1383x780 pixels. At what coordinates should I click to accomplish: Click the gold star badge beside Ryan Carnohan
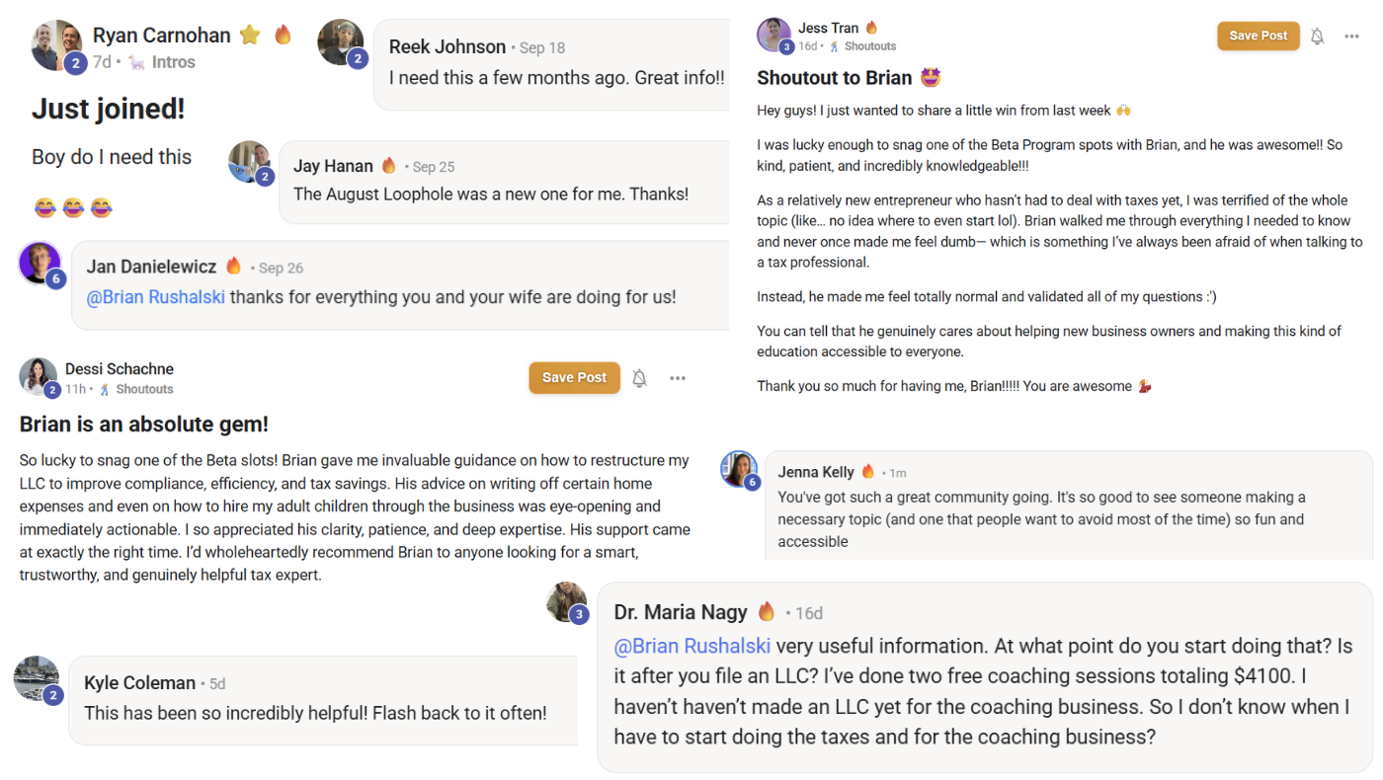click(250, 35)
